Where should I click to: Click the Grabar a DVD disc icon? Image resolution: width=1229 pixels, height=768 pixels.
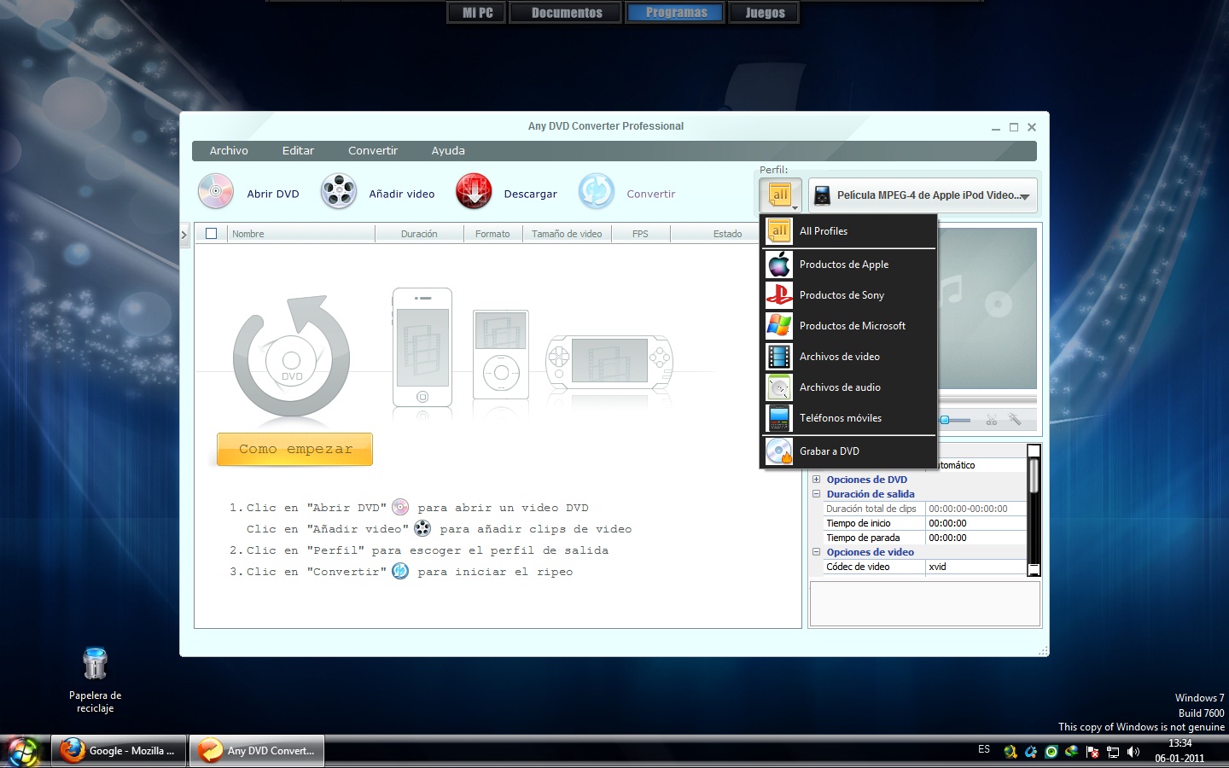779,451
